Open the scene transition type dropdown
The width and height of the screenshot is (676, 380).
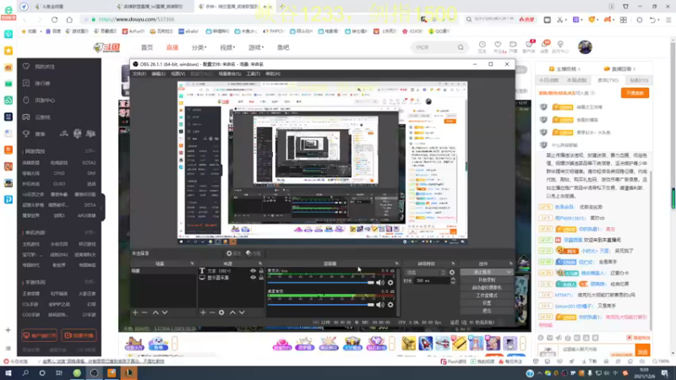click(426, 272)
